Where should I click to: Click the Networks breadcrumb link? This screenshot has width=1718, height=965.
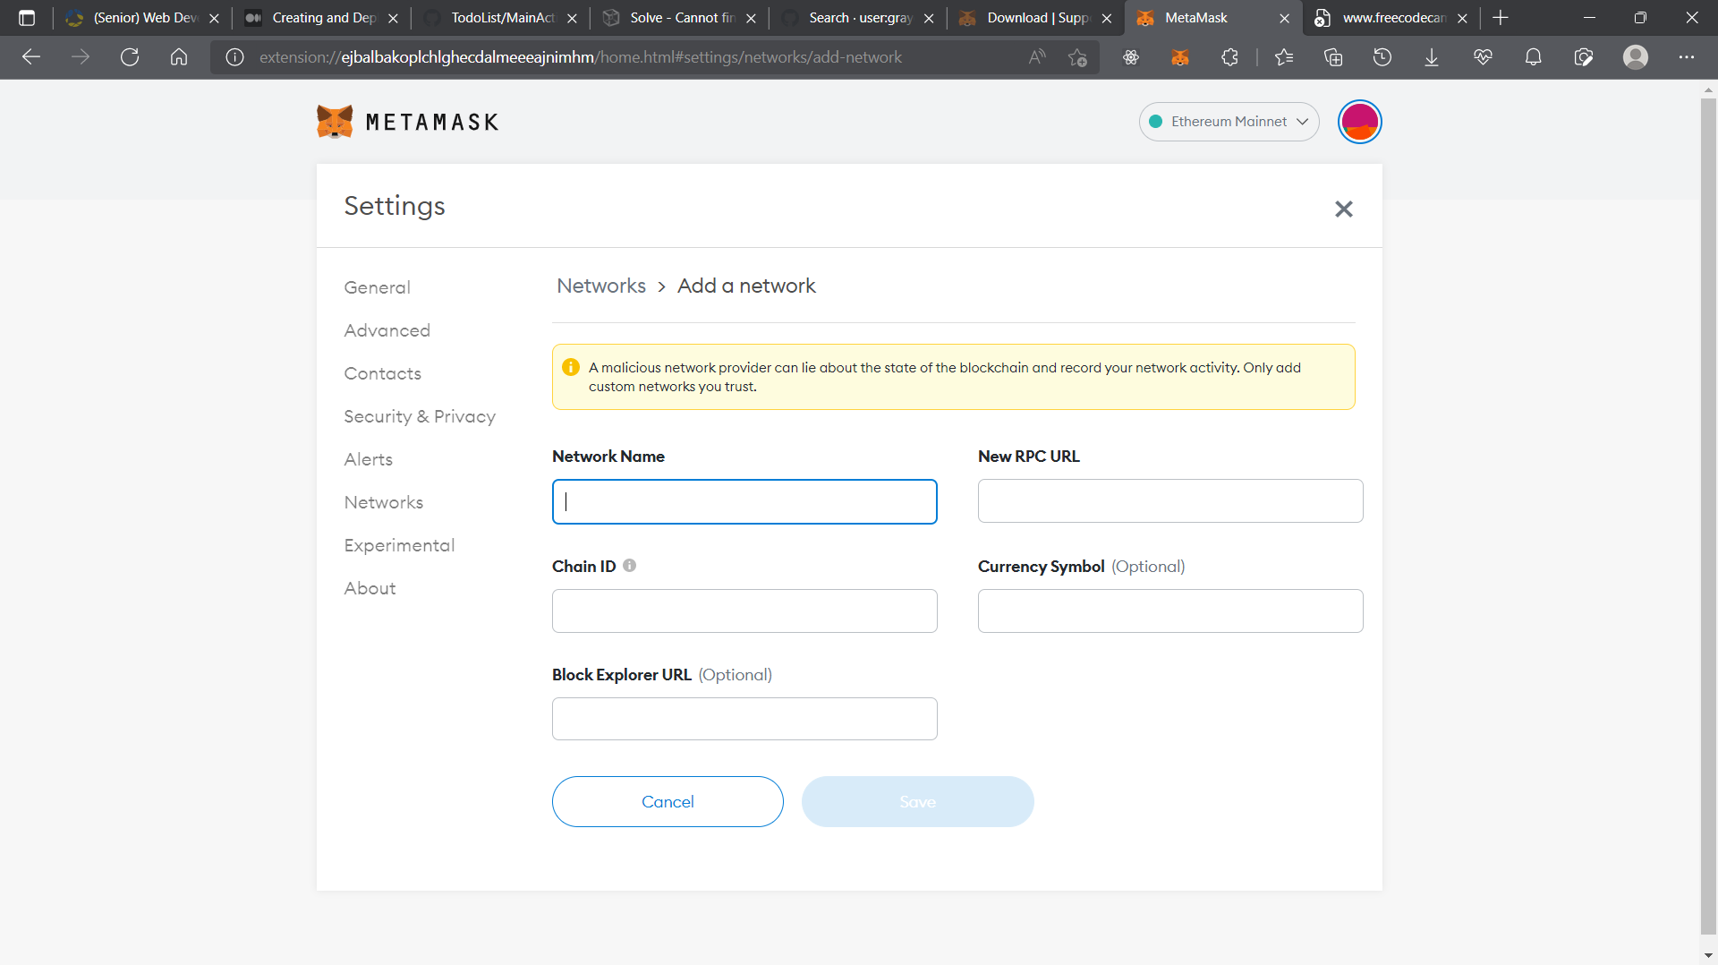[x=601, y=286]
